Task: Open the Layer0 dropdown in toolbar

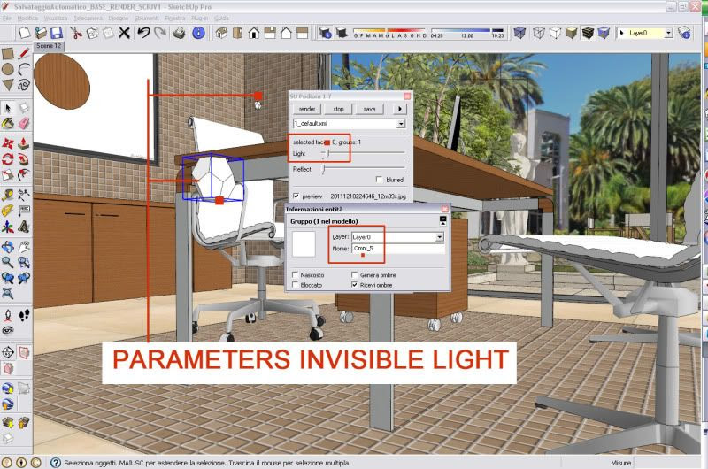Action: click(x=668, y=33)
